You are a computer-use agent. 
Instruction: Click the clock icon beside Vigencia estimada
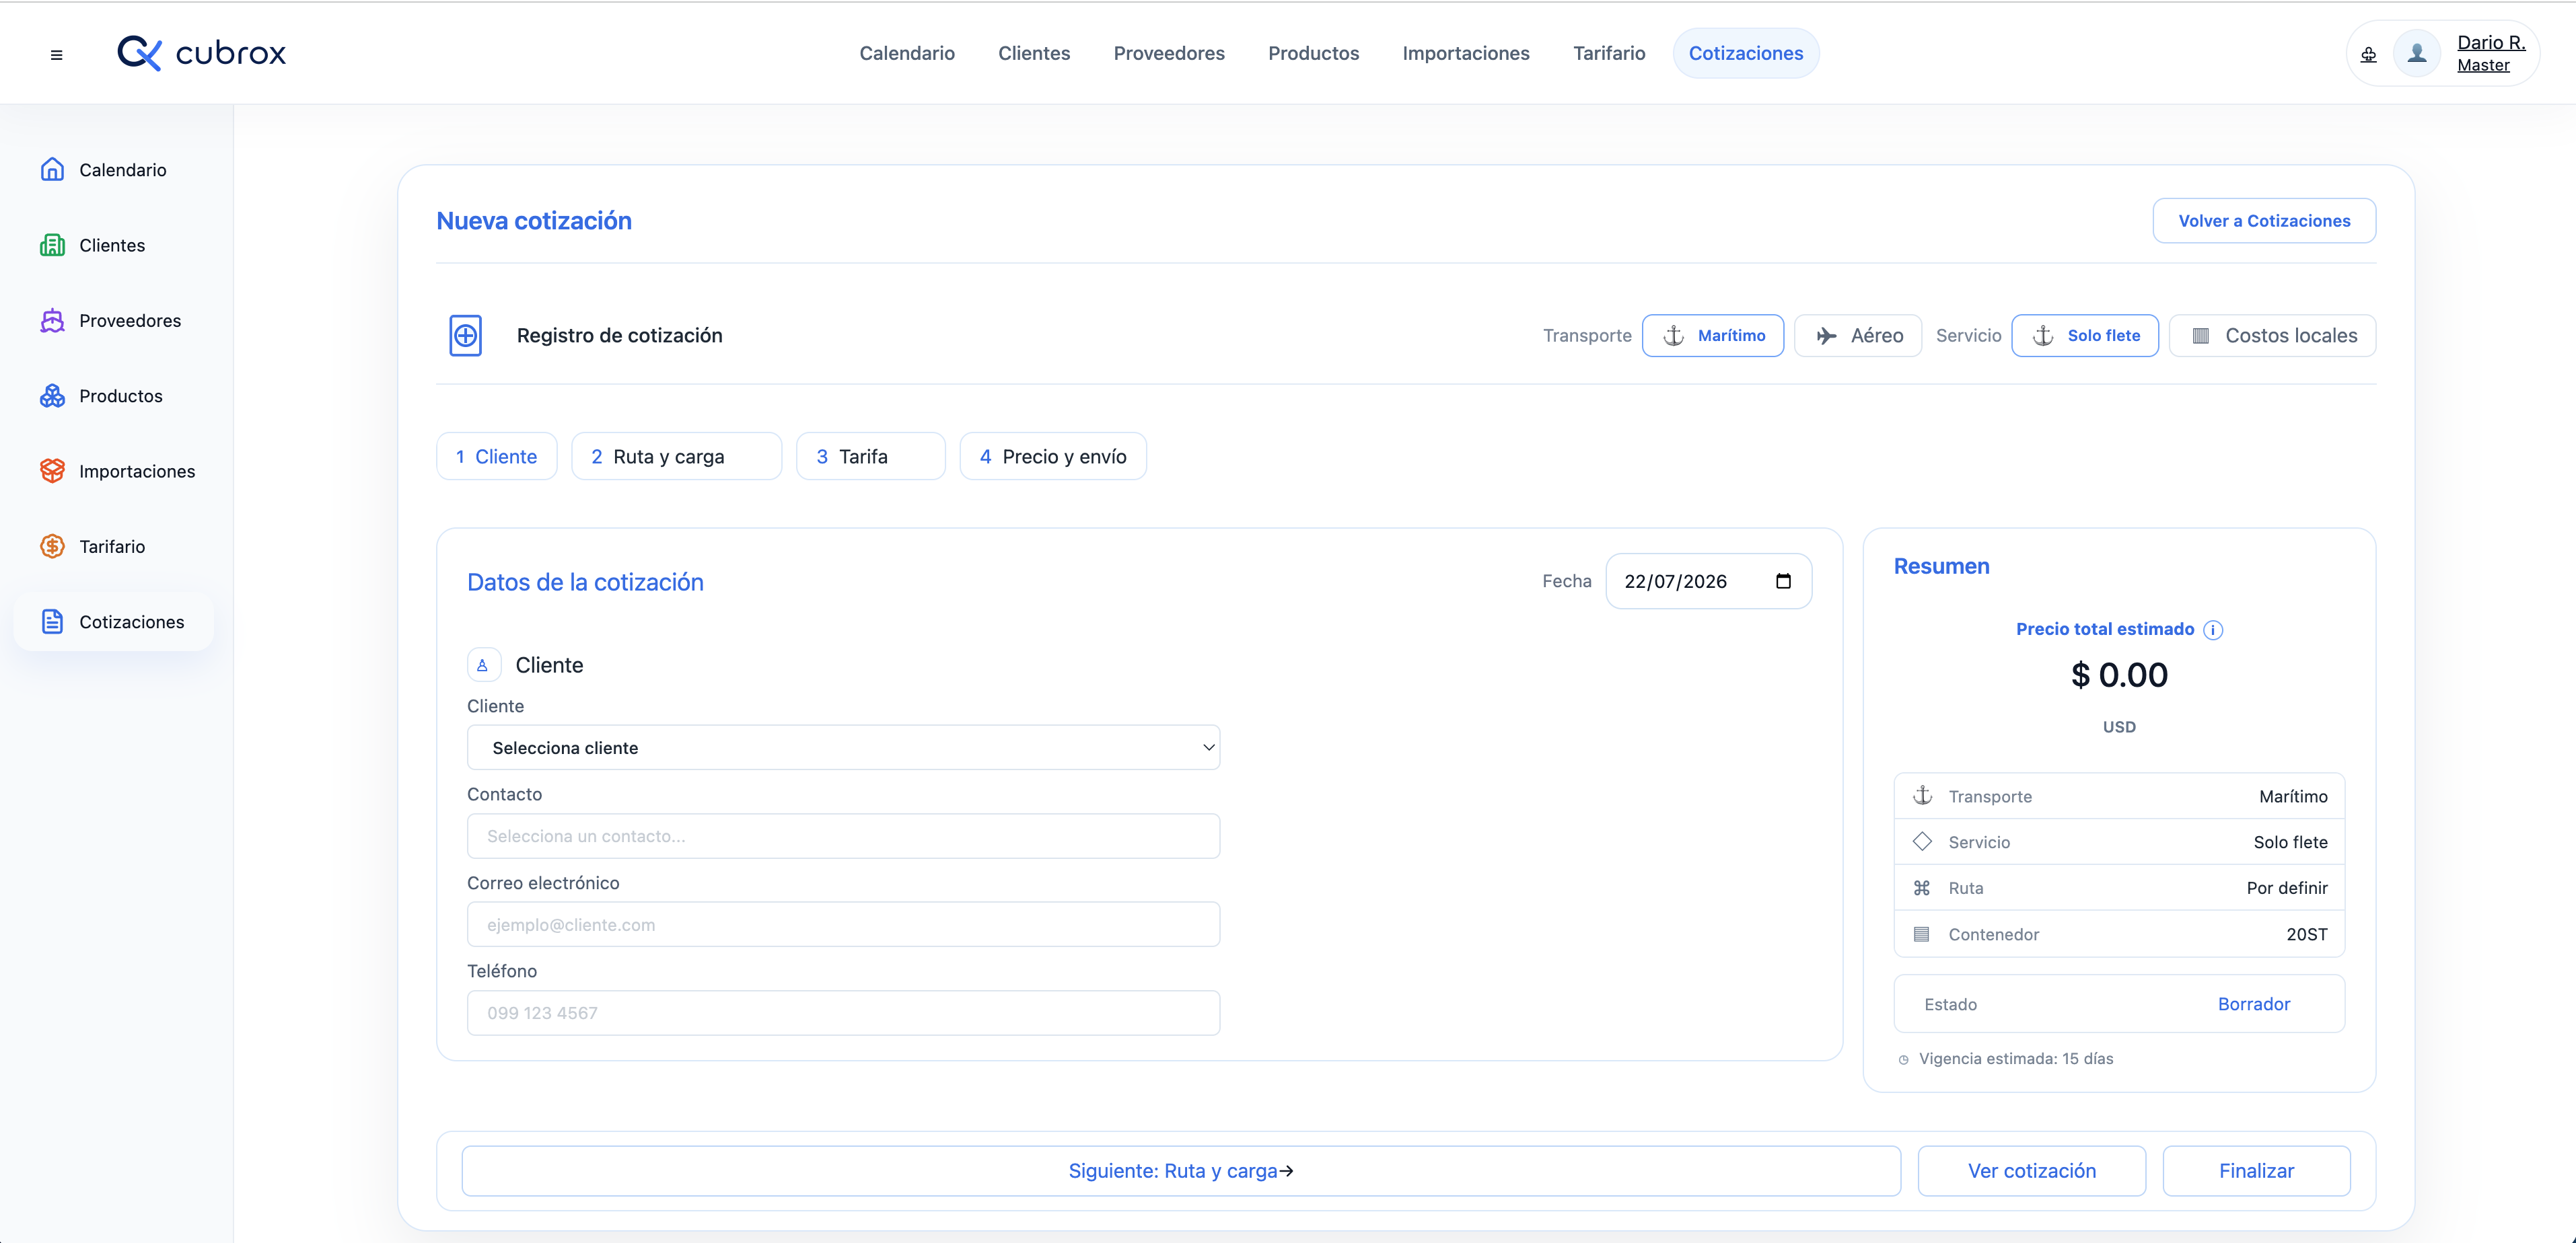(x=1903, y=1059)
